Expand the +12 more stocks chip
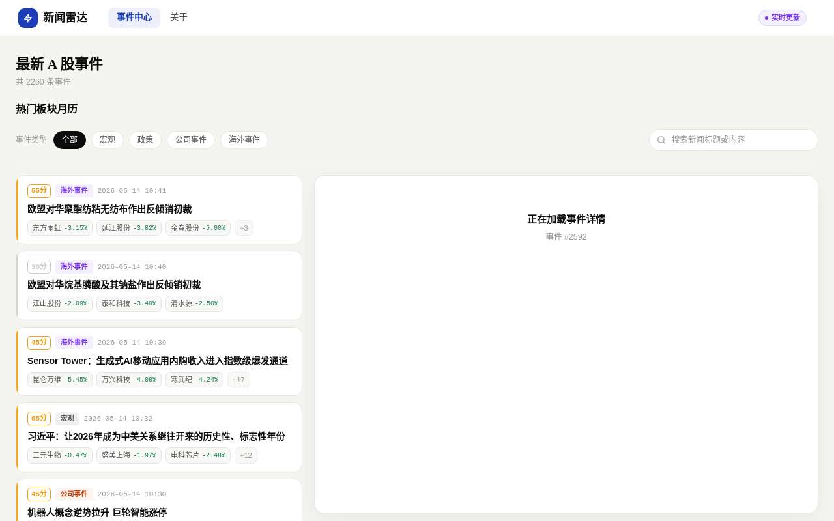This screenshot has height=521, width=834. point(246,455)
